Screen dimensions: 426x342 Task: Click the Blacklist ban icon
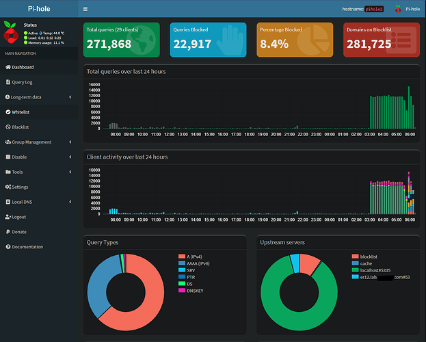pos(8,127)
